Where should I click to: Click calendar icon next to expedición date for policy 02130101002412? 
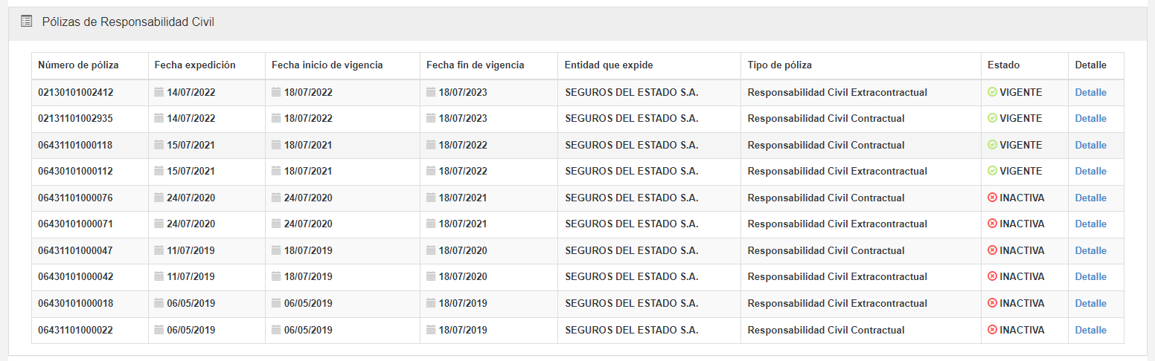159,92
